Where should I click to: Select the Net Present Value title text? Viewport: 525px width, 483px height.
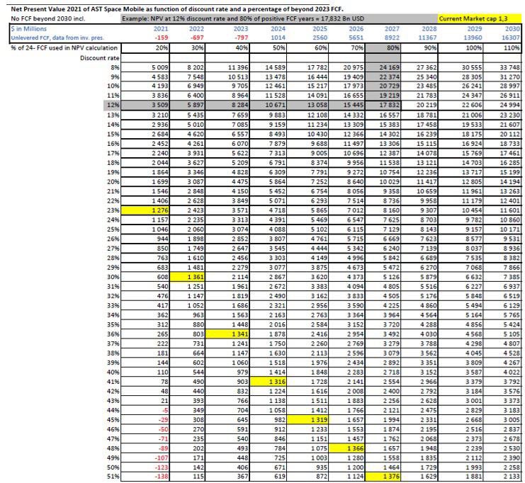tap(177, 9)
